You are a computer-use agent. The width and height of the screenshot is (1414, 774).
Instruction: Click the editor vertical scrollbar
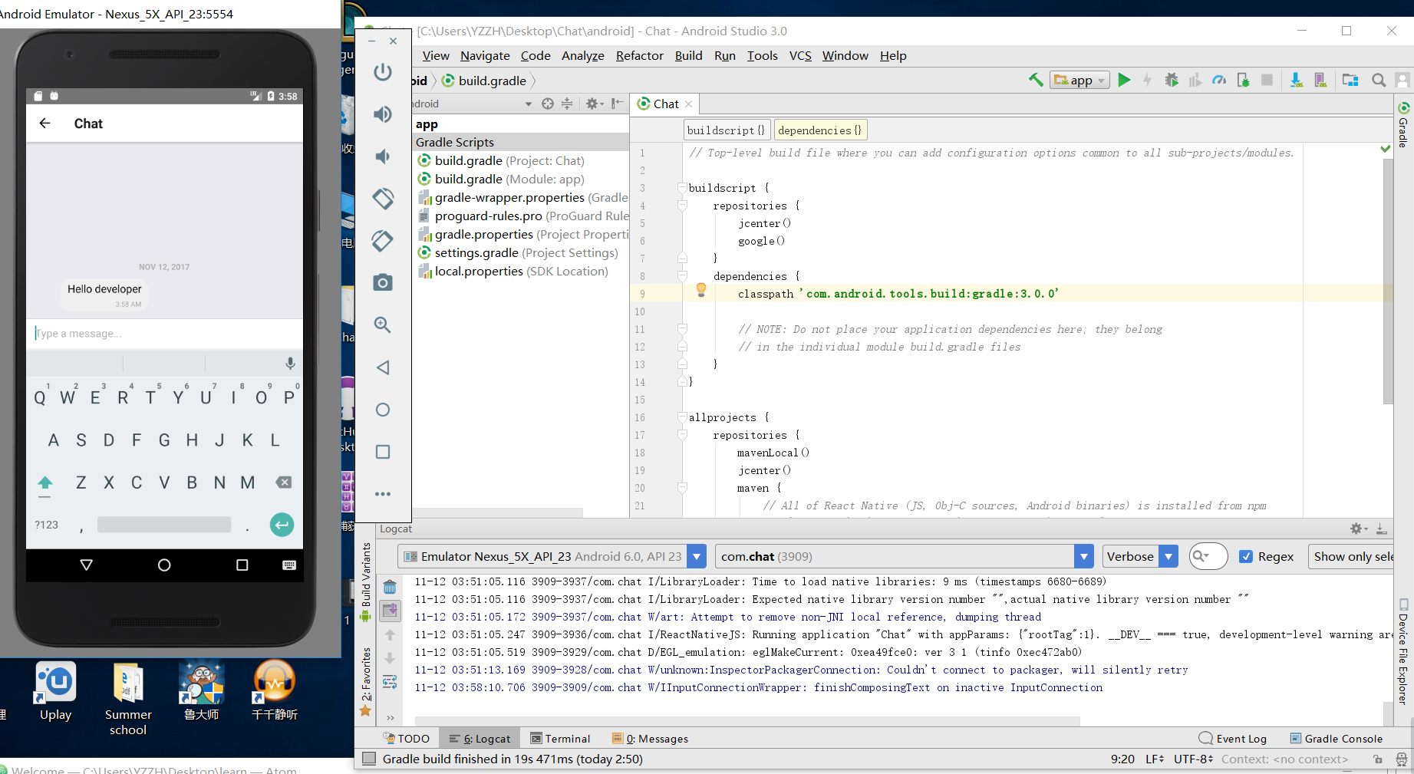[1388, 281]
